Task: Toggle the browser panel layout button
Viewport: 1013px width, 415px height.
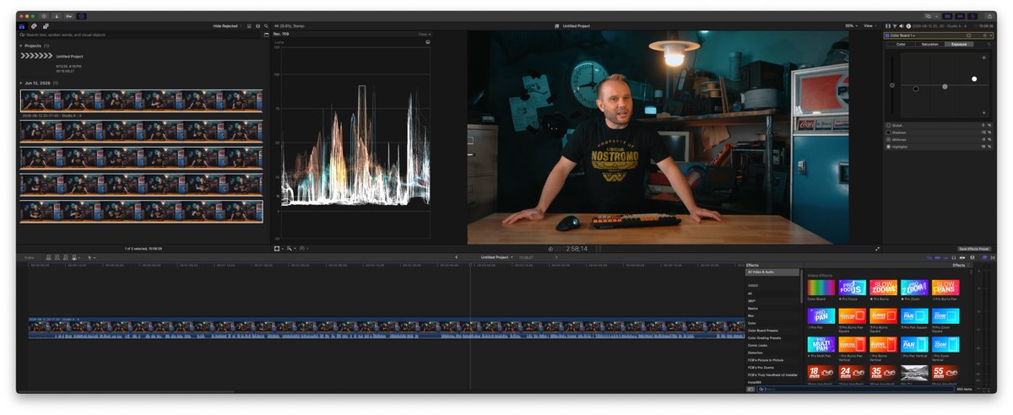Action: 948,16
